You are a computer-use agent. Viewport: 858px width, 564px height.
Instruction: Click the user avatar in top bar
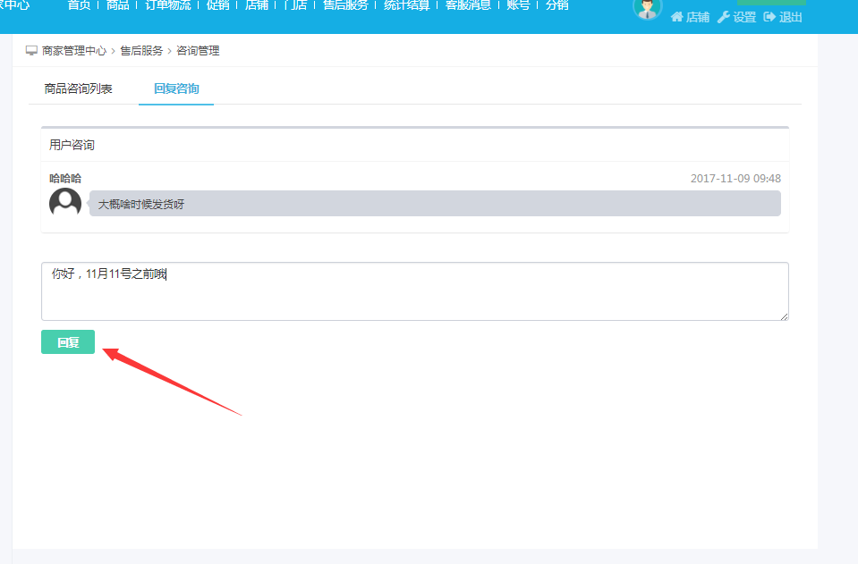click(x=647, y=8)
